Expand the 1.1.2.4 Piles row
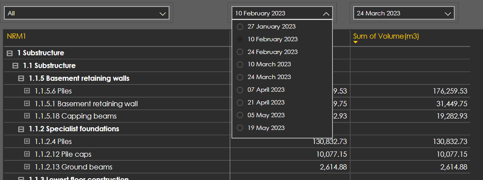The height and width of the screenshot is (180, 483). (27, 141)
